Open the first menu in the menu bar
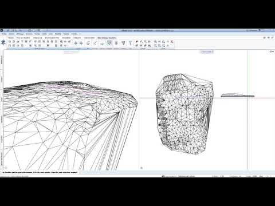 pos(4,34)
